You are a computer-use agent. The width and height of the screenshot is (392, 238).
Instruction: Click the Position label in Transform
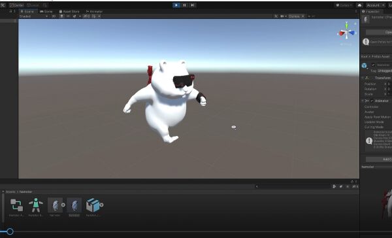370,84
